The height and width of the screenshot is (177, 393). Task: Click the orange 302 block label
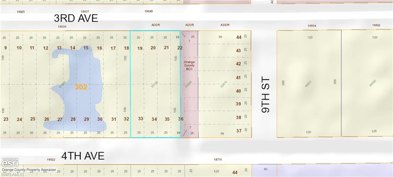click(81, 87)
